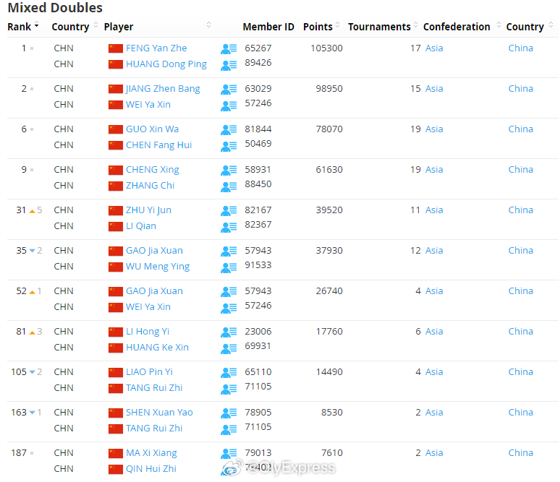Open China country link in rank 2 row

click(x=520, y=88)
